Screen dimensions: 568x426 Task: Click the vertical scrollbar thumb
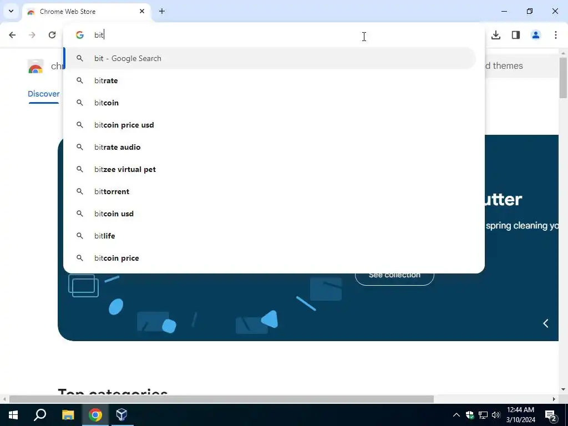click(x=563, y=78)
